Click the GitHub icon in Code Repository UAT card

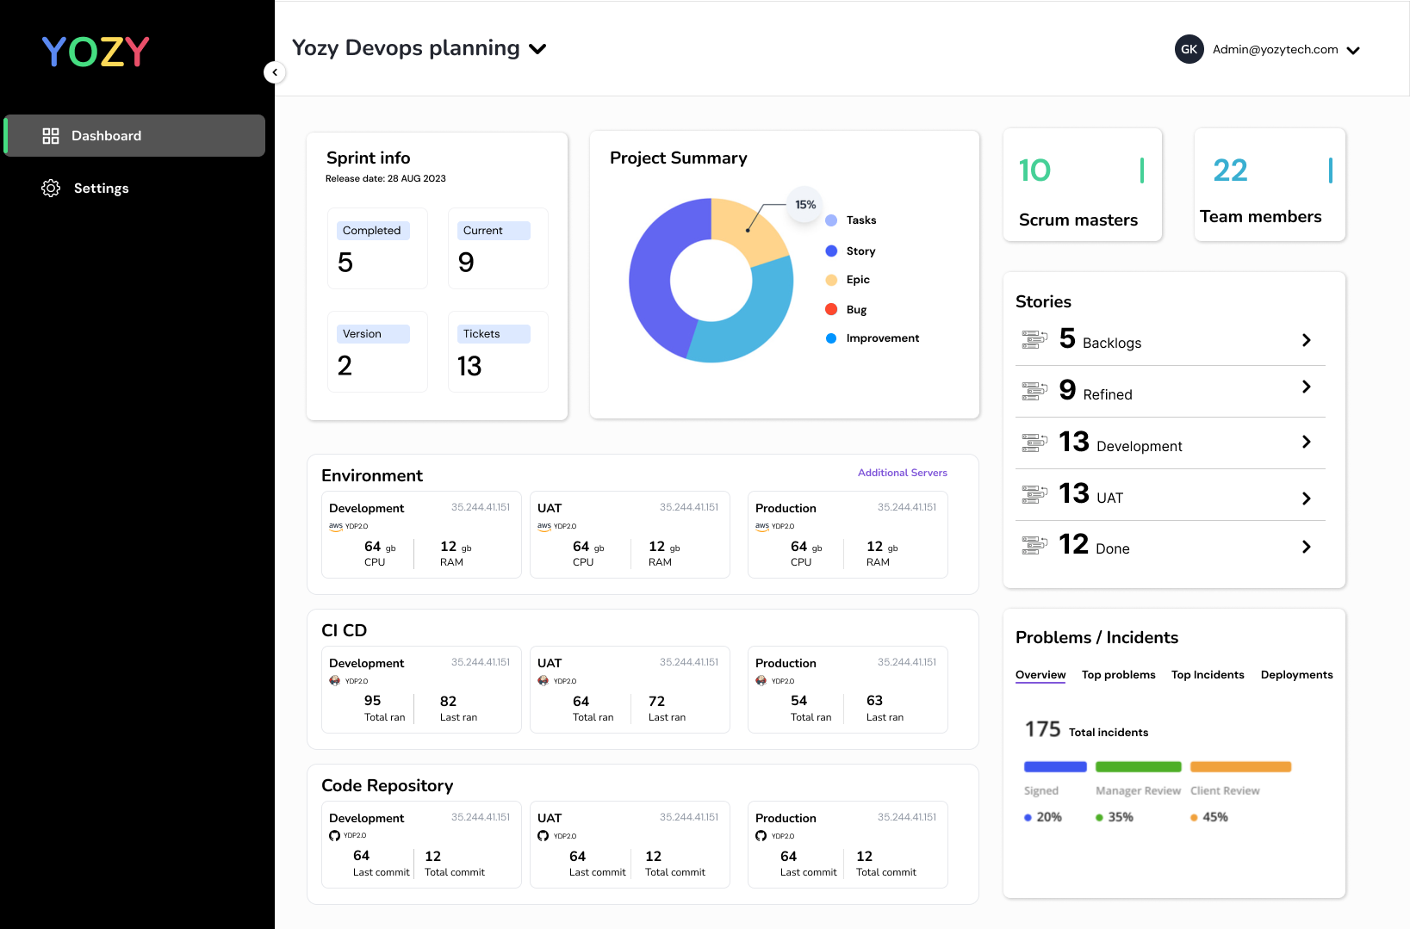tap(544, 836)
